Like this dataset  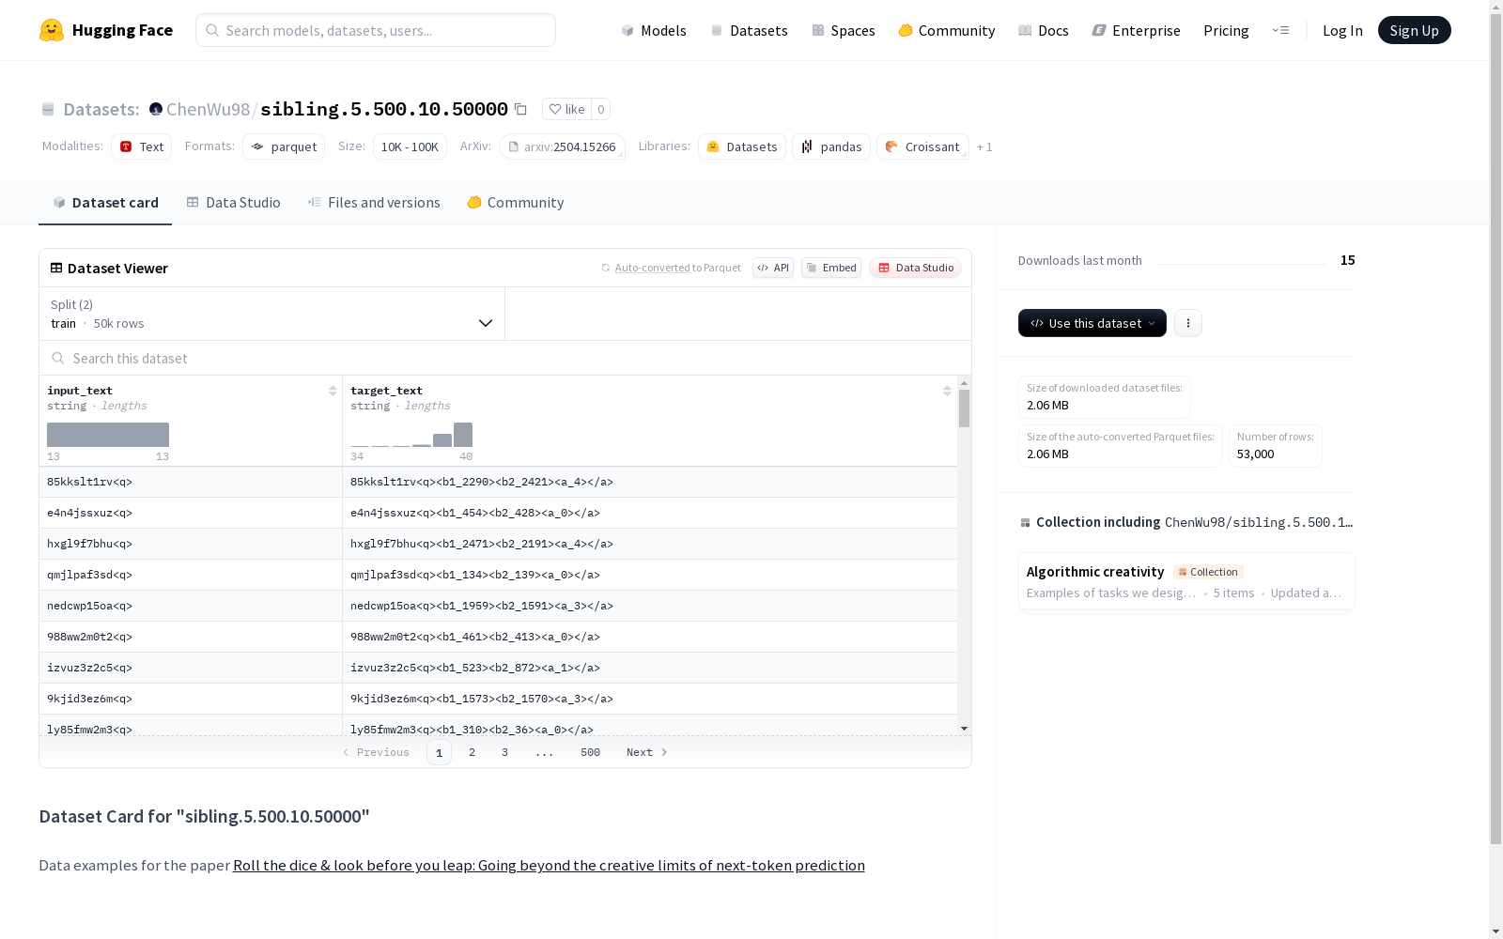(566, 109)
